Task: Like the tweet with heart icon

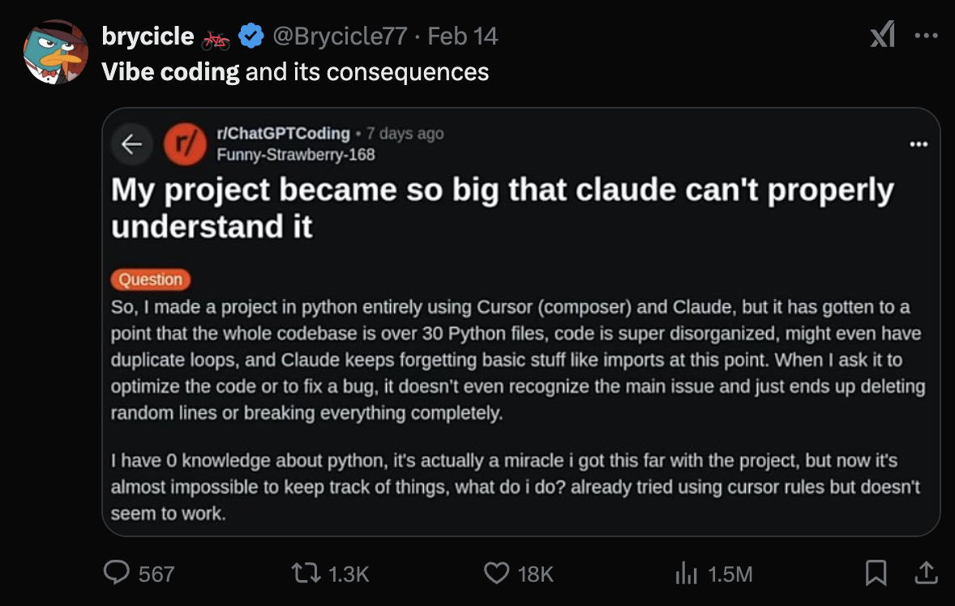Action: (x=496, y=574)
